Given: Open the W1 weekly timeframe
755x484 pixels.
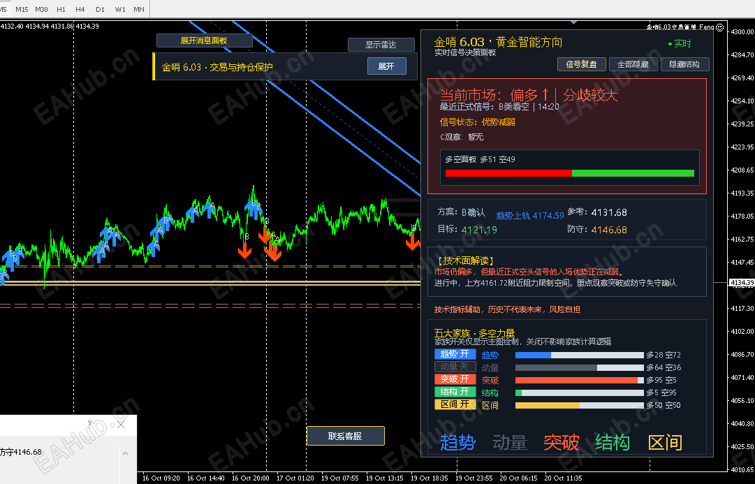Looking at the screenshot, I should coord(120,9).
